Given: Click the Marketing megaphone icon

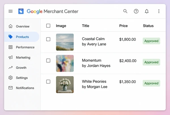Looking at the screenshot, I should (10, 57).
